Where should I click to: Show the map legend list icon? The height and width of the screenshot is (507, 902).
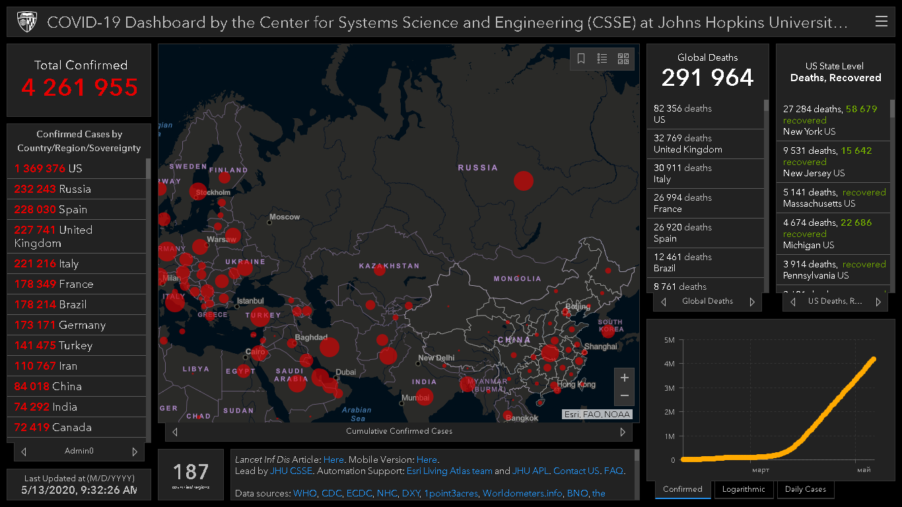click(x=602, y=59)
